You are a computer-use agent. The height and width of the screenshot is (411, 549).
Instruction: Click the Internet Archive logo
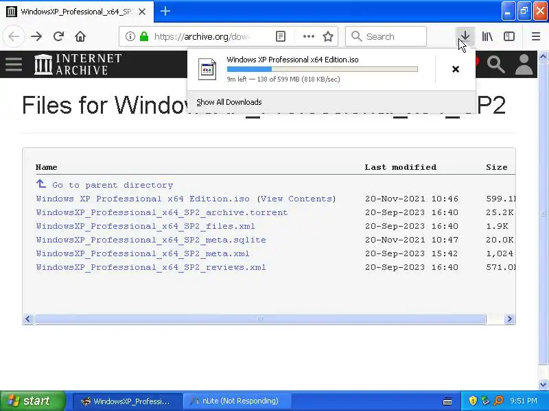(78, 64)
